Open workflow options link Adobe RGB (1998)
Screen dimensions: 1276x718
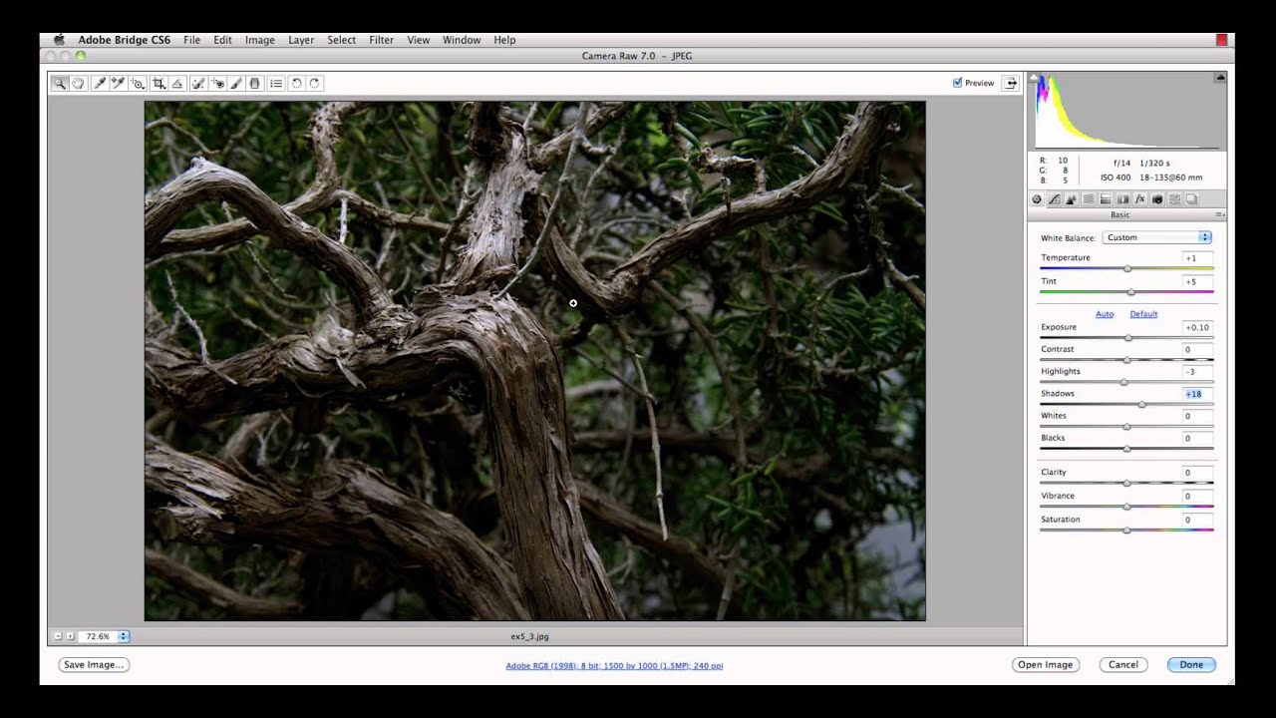[614, 665]
